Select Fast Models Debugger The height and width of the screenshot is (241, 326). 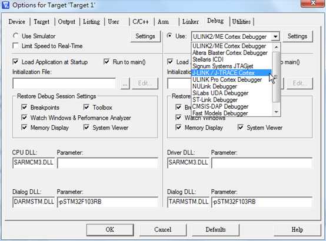[x=220, y=113]
